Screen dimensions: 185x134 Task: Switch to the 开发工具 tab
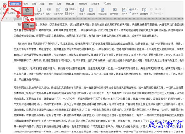(x=70, y=4)
